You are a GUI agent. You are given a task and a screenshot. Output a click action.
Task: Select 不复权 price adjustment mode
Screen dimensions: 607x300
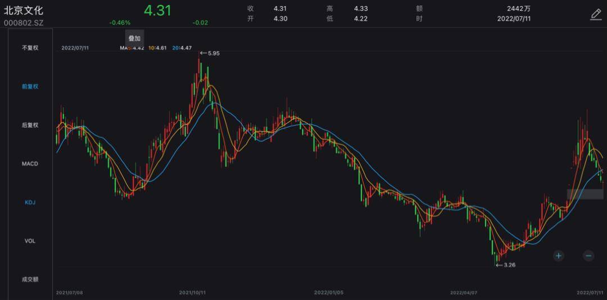pos(30,48)
